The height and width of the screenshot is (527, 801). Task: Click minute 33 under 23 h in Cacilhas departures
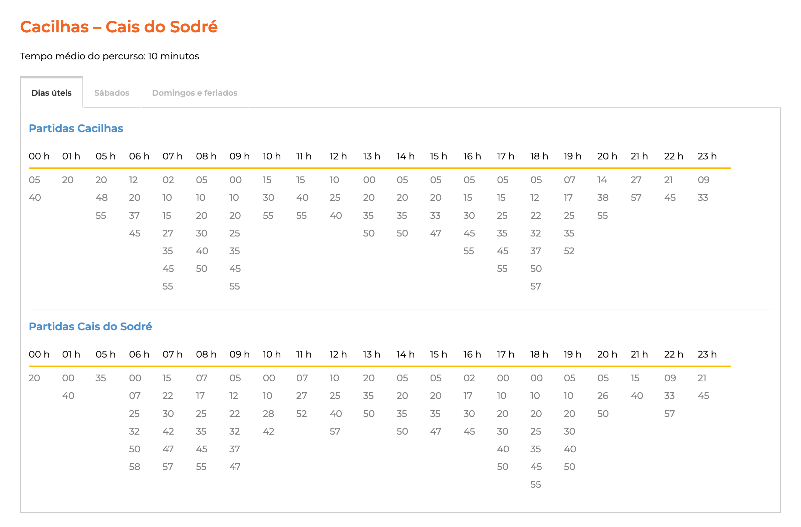pyautogui.click(x=703, y=198)
